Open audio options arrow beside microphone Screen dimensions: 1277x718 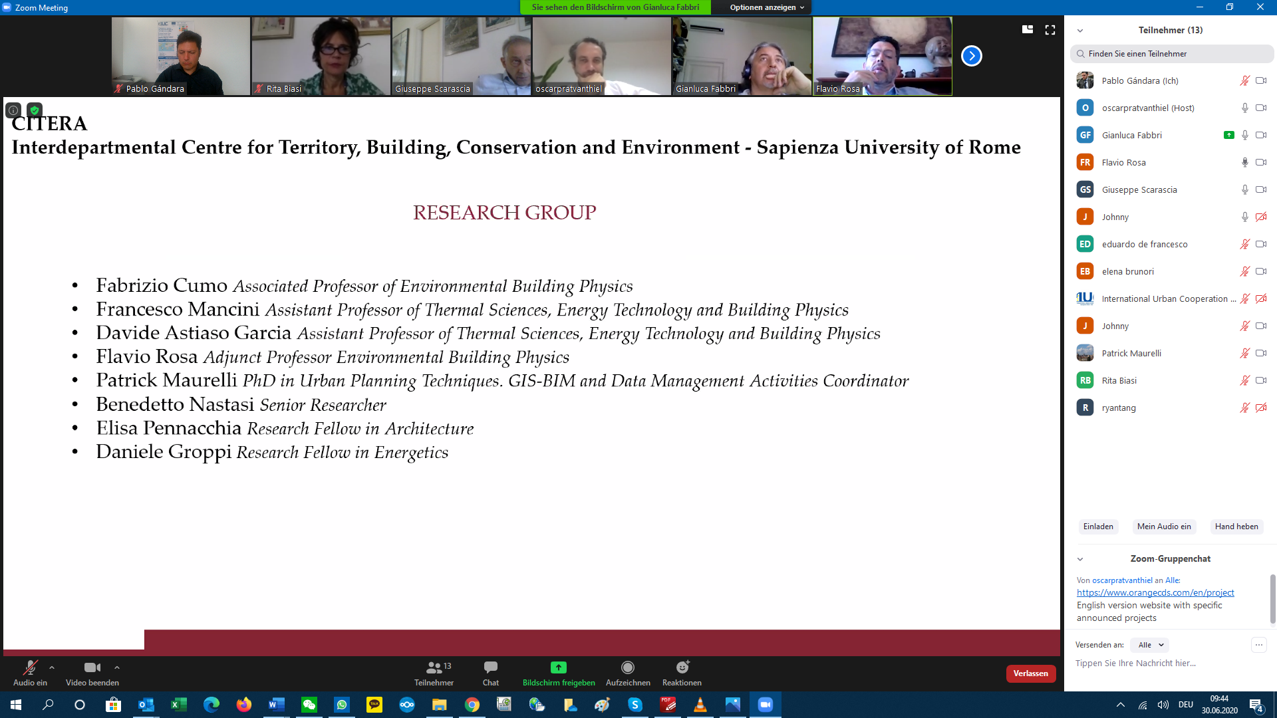click(x=52, y=667)
